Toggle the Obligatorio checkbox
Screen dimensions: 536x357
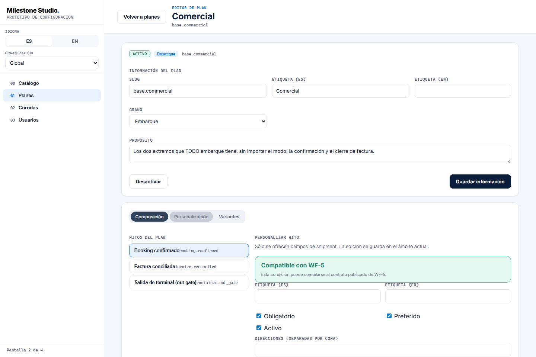tap(259, 316)
